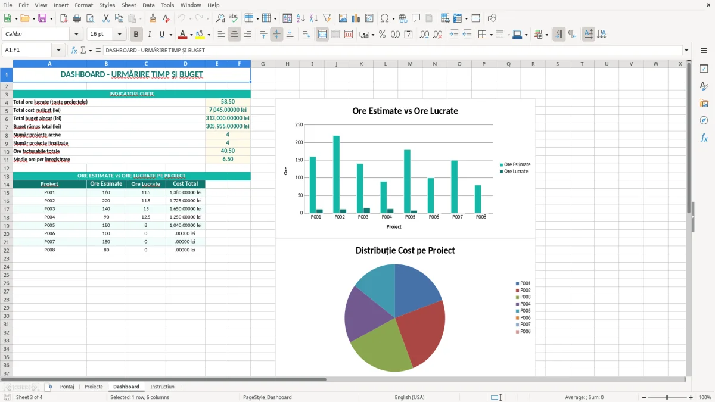
Task: Clear direct formatting icon
Action: pyautogui.click(x=166, y=18)
